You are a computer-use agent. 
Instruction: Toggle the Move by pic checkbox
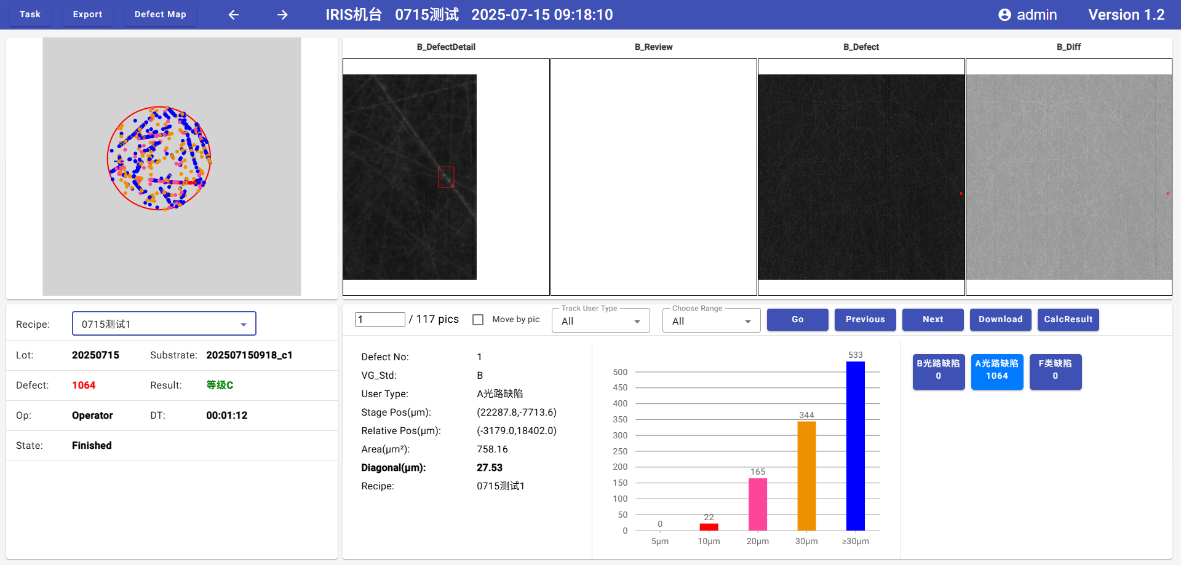click(478, 320)
